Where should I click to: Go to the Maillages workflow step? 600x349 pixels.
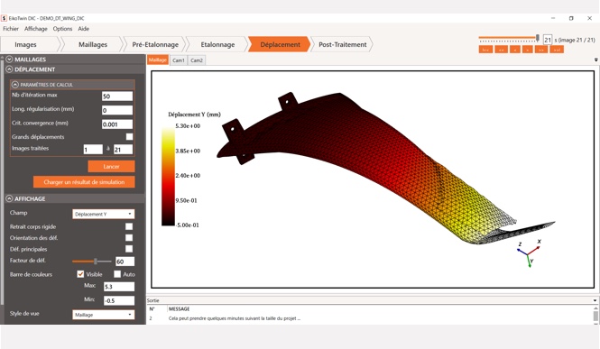coord(93,44)
